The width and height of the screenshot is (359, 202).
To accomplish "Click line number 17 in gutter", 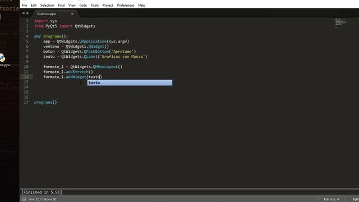I will (26, 102).
